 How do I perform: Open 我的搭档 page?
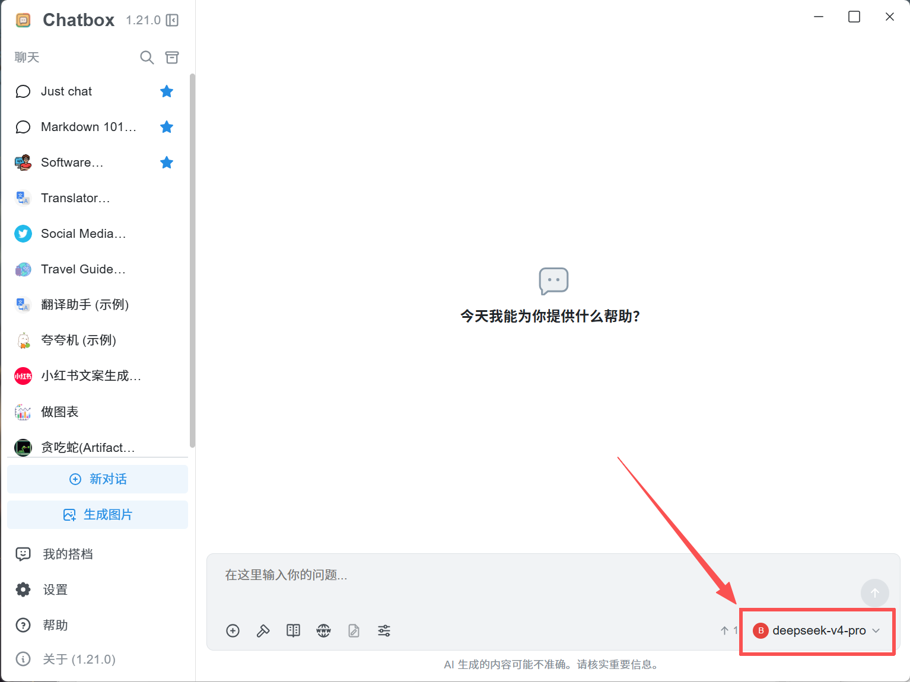click(x=97, y=554)
